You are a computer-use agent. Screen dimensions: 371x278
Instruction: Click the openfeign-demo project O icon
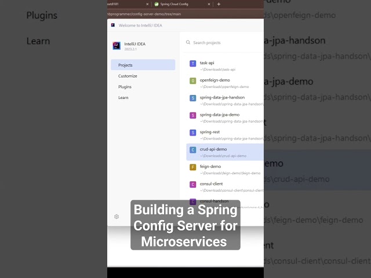[x=193, y=81]
